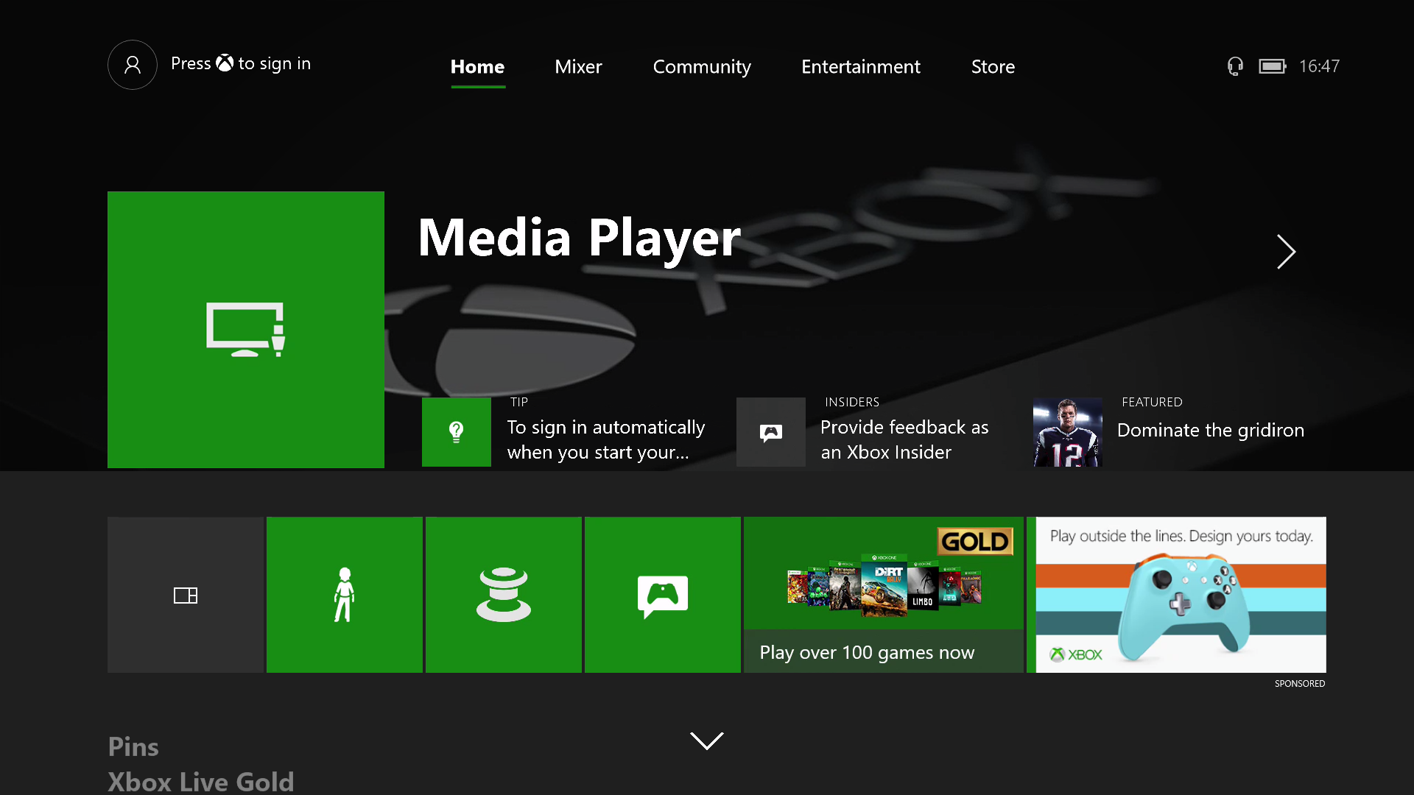Viewport: 1414px width, 795px height.
Task: Click the sign-in profile avatar circle
Action: point(132,65)
